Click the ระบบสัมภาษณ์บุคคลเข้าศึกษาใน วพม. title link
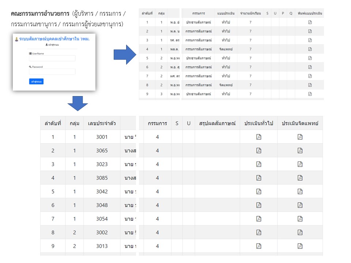Image resolution: width=351 pixels, height=263 pixels. click(x=54, y=39)
